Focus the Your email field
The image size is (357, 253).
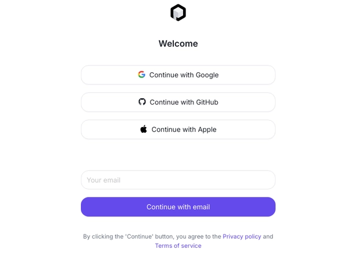[x=178, y=180]
